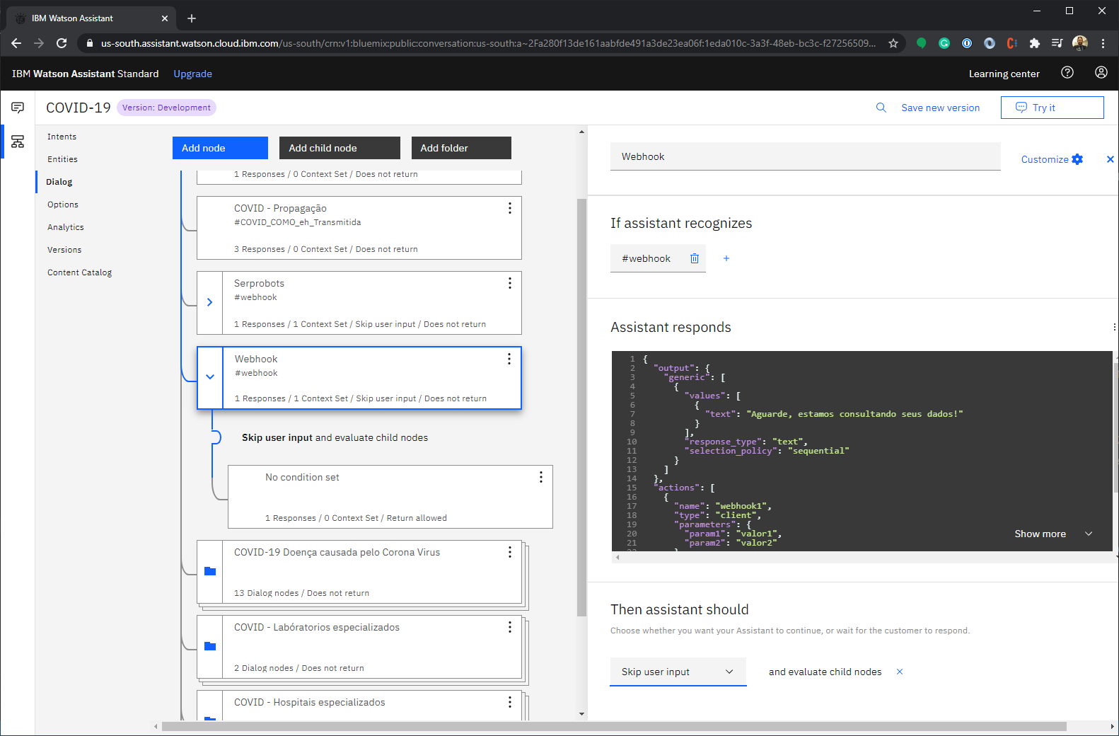Click the Add folder button
This screenshot has height=736, width=1119.
pyautogui.click(x=461, y=148)
